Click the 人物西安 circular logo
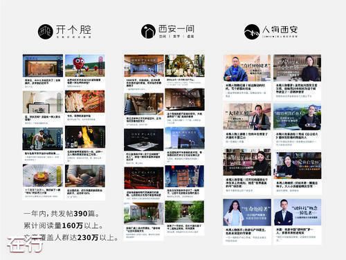This screenshot has width=346, height=260. tap(252, 32)
